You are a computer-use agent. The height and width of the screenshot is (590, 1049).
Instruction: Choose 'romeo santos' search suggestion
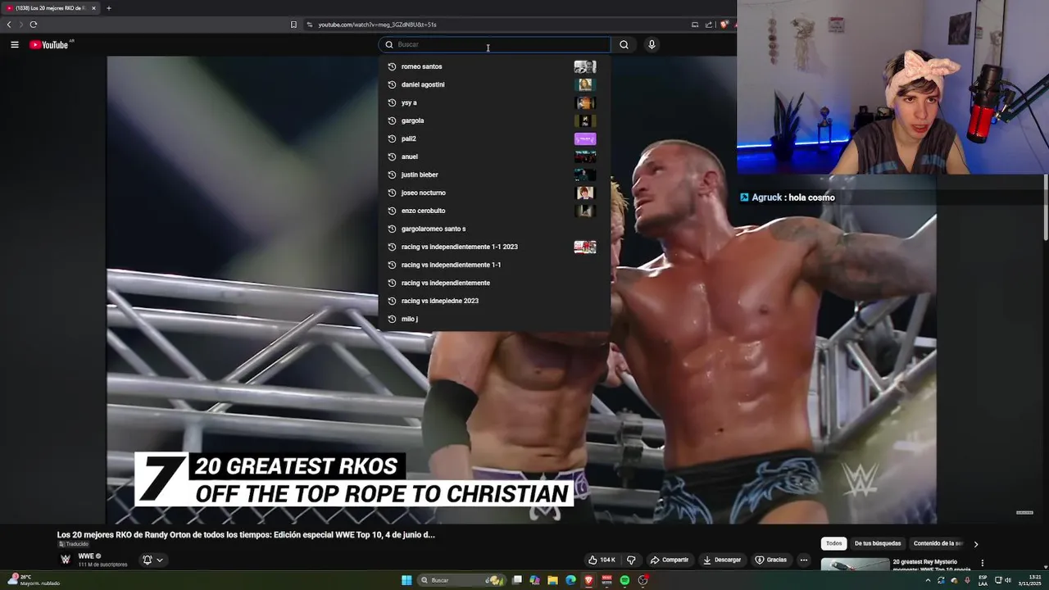pyautogui.click(x=494, y=66)
